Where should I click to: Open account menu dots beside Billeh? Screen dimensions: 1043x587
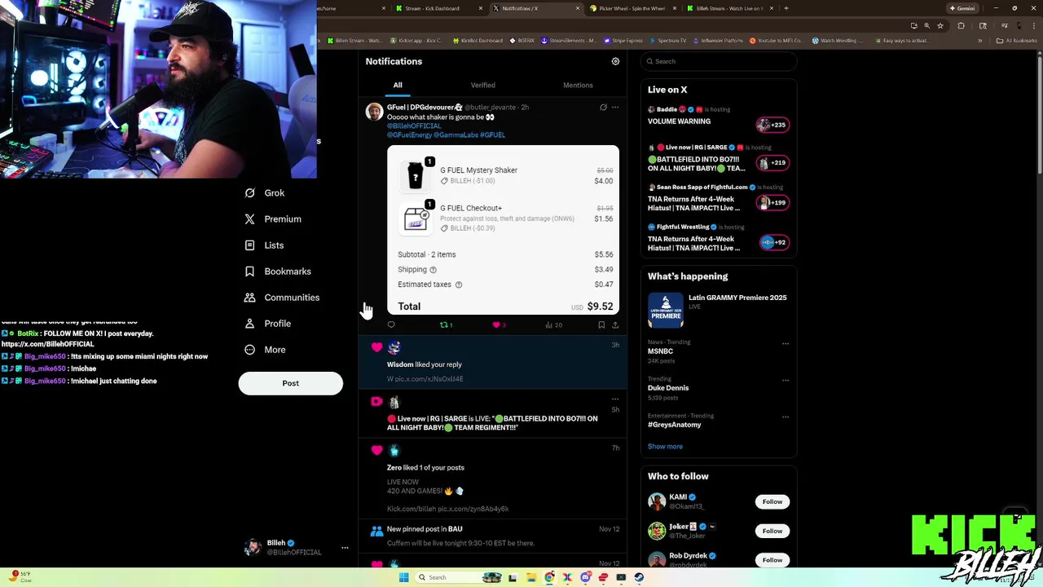pyautogui.click(x=345, y=548)
